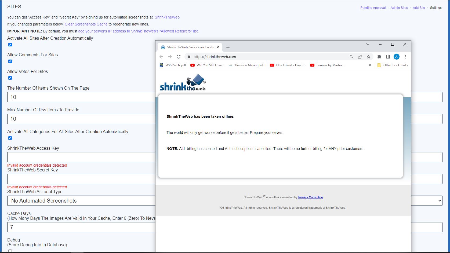Reload the ShrinkTheWeb page
Image resolution: width=450 pixels, height=253 pixels.
179,57
